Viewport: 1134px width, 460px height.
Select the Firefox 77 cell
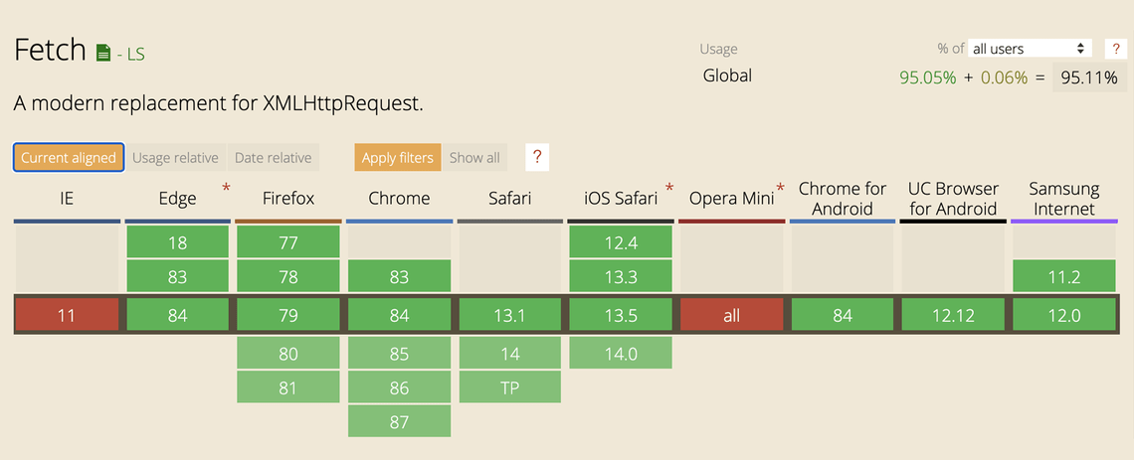(287, 241)
